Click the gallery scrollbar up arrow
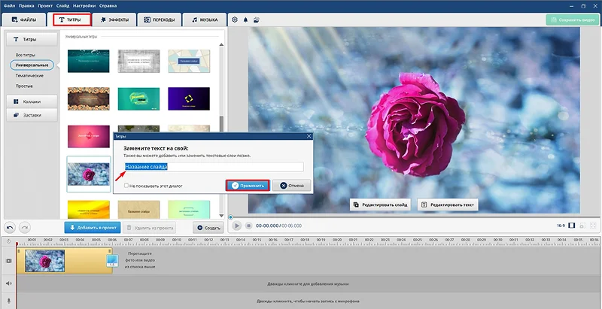 tap(221, 45)
